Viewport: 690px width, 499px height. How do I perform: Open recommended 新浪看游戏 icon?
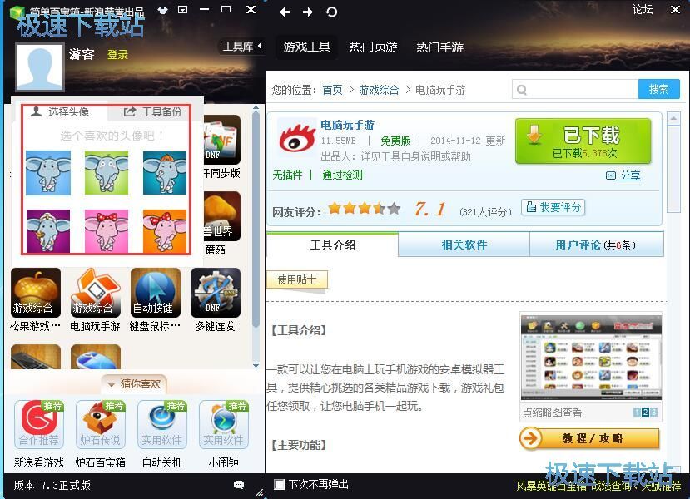[39, 424]
